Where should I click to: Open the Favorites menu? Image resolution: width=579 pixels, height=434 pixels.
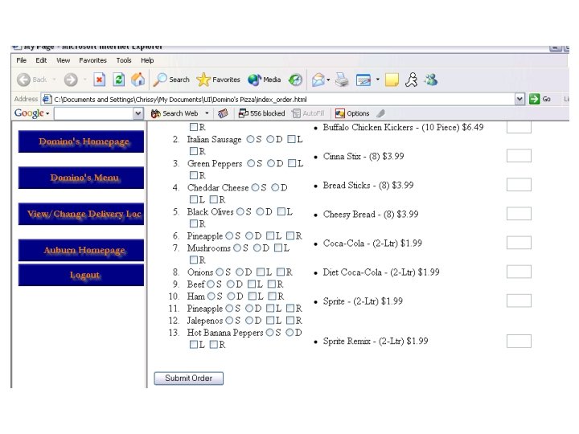[92, 60]
